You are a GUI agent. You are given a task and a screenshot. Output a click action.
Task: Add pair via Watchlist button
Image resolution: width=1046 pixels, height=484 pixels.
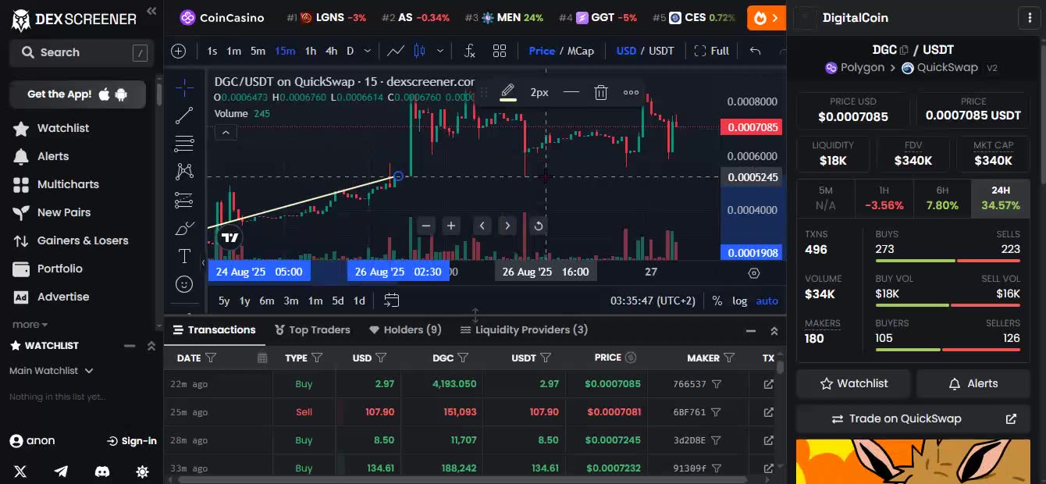click(854, 383)
